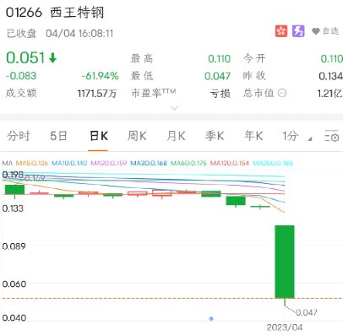Screen dimensions: 343x335
Task: Click the green down arrow by price
Action: coord(52,58)
